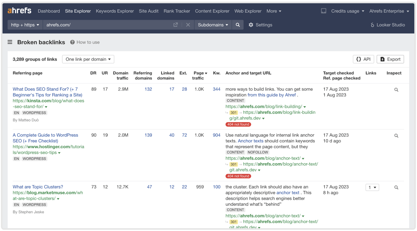
Task: Clear the URL field with X
Action: pyautogui.click(x=188, y=25)
